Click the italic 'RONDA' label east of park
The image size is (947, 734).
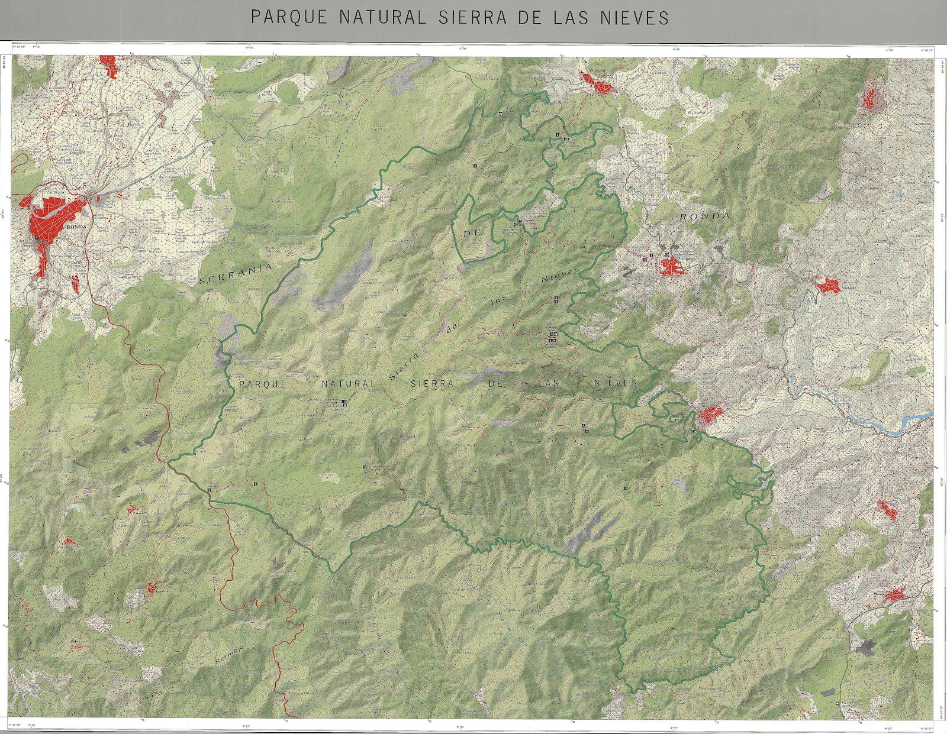click(x=704, y=216)
